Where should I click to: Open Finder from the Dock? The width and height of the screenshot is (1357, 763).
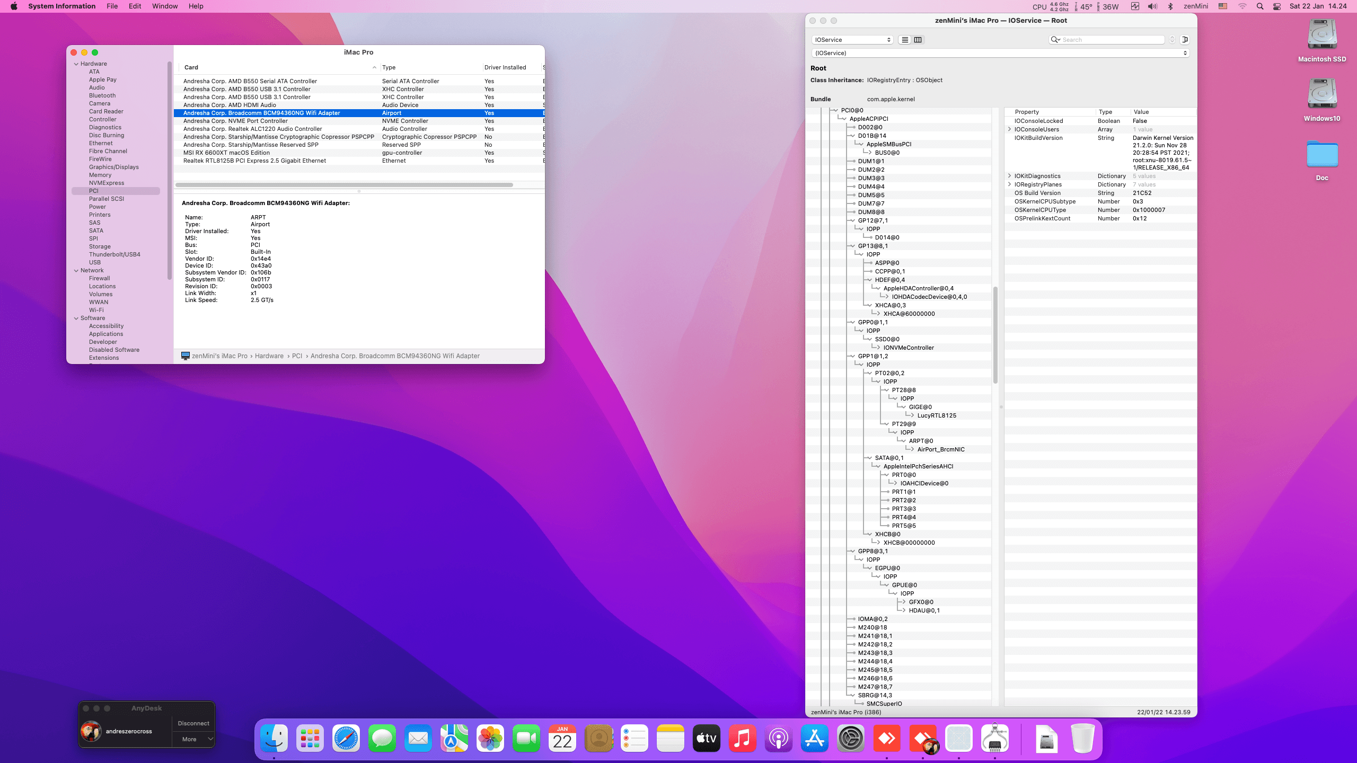tap(274, 738)
